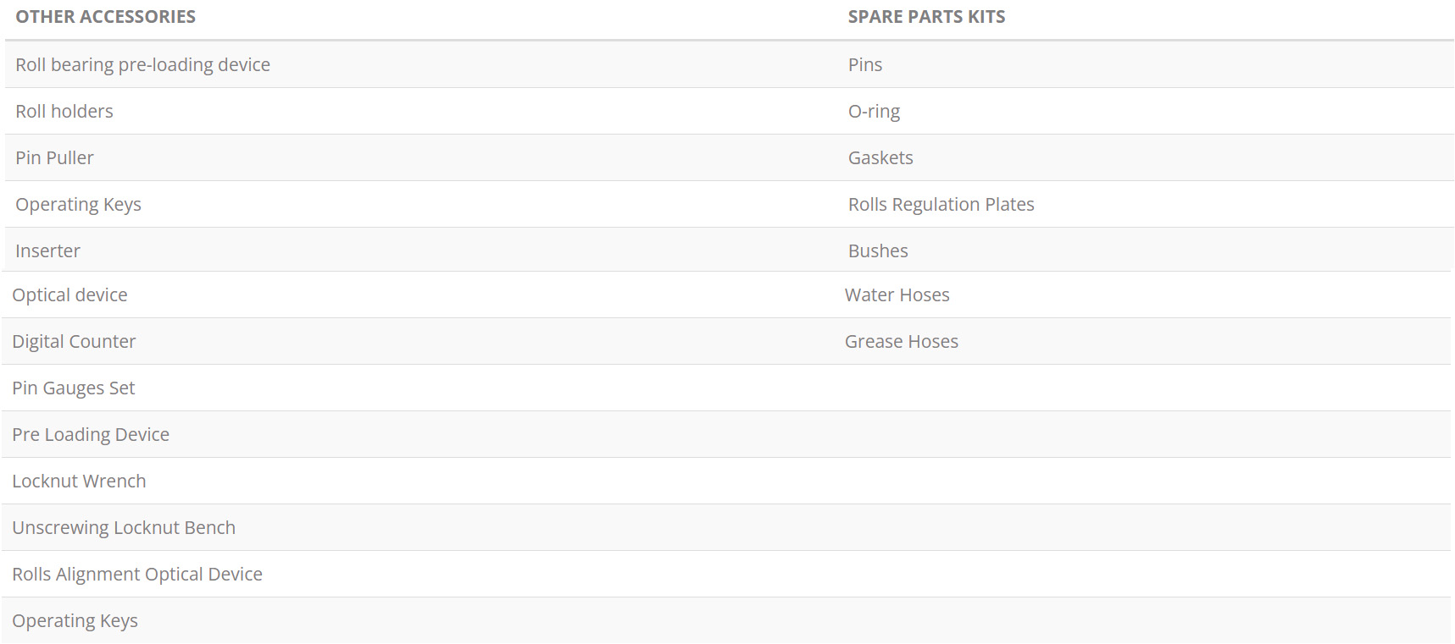Choose Bushes in the spare parts column
The width and height of the screenshot is (1455, 644).
[x=878, y=251]
